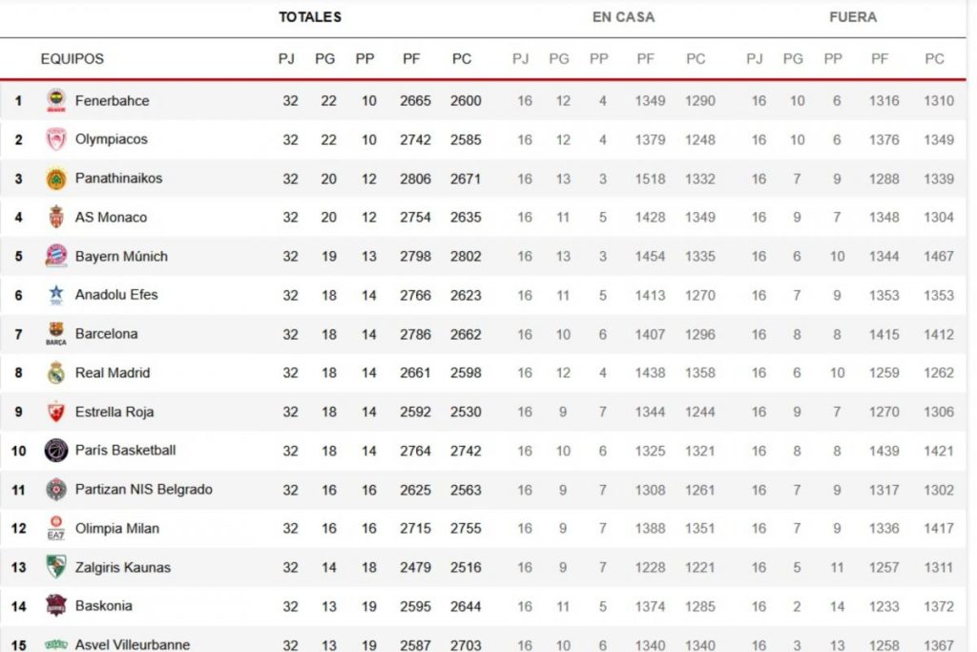Click the Panathinaikos green clover logo
The width and height of the screenshot is (977, 652).
pos(56,179)
